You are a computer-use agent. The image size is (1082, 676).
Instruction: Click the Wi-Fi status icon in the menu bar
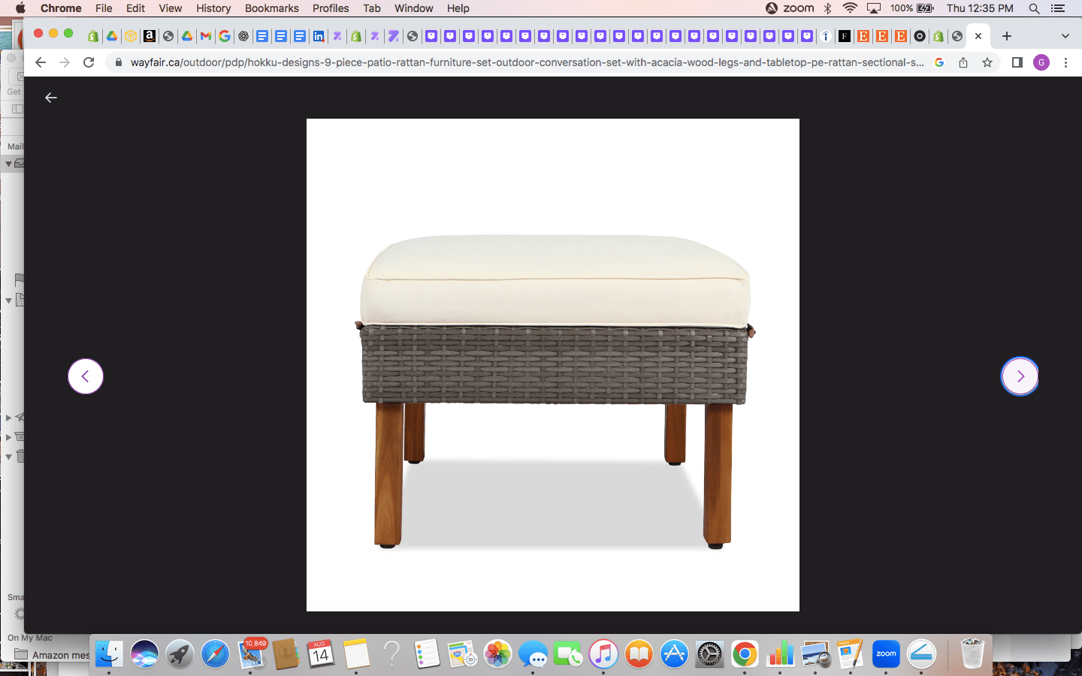[x=850, y=8]
